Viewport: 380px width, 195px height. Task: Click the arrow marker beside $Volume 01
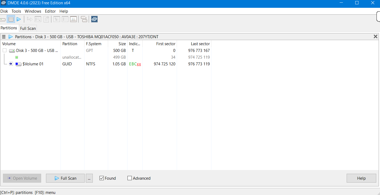(11, 64)
